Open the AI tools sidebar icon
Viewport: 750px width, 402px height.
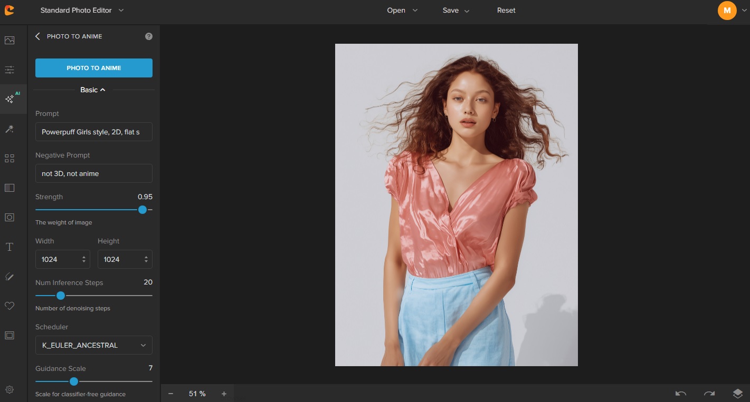[x=10, y=99]
